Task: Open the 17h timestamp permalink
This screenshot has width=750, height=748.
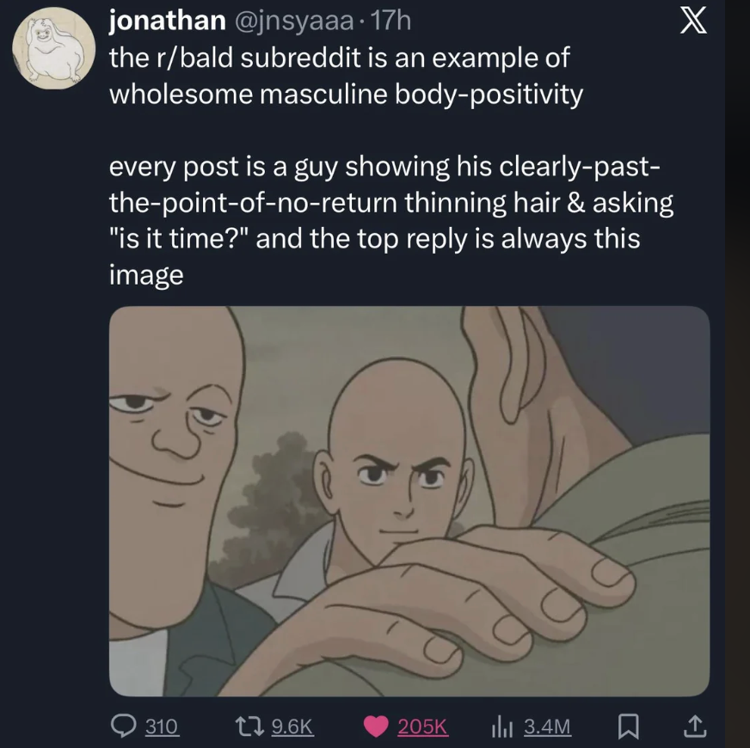Action: [x=390, y=21]
